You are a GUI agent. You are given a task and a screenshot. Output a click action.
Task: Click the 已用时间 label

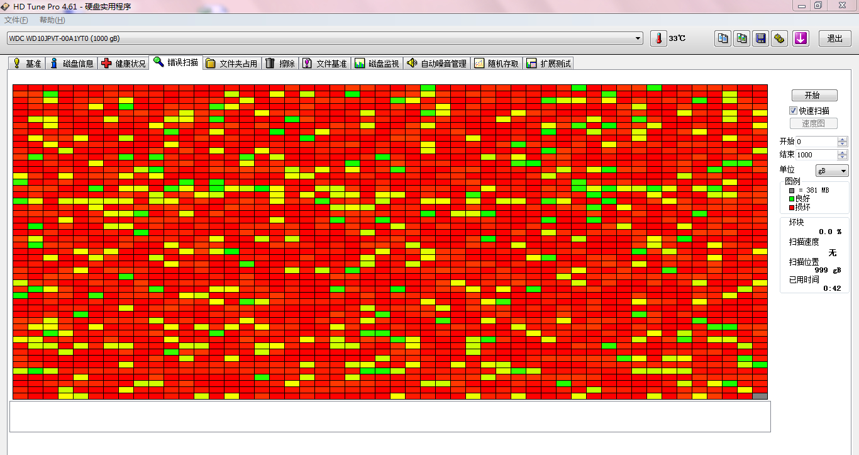pos(804,279)
